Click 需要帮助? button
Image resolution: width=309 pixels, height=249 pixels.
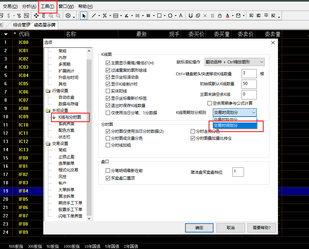[x=262, y=228]
